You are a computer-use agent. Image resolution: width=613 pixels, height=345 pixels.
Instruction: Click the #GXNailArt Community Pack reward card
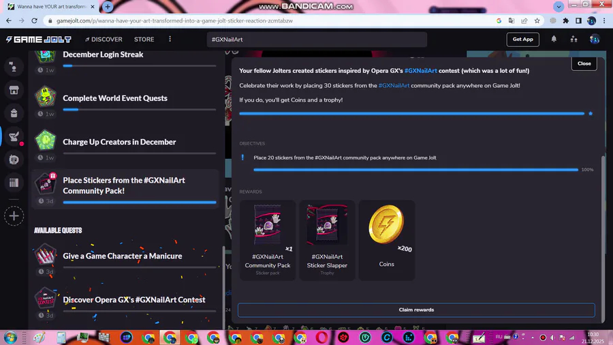[x=268, y=240]
